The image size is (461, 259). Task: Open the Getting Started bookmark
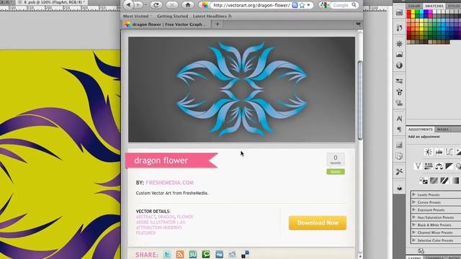point(172,16)
